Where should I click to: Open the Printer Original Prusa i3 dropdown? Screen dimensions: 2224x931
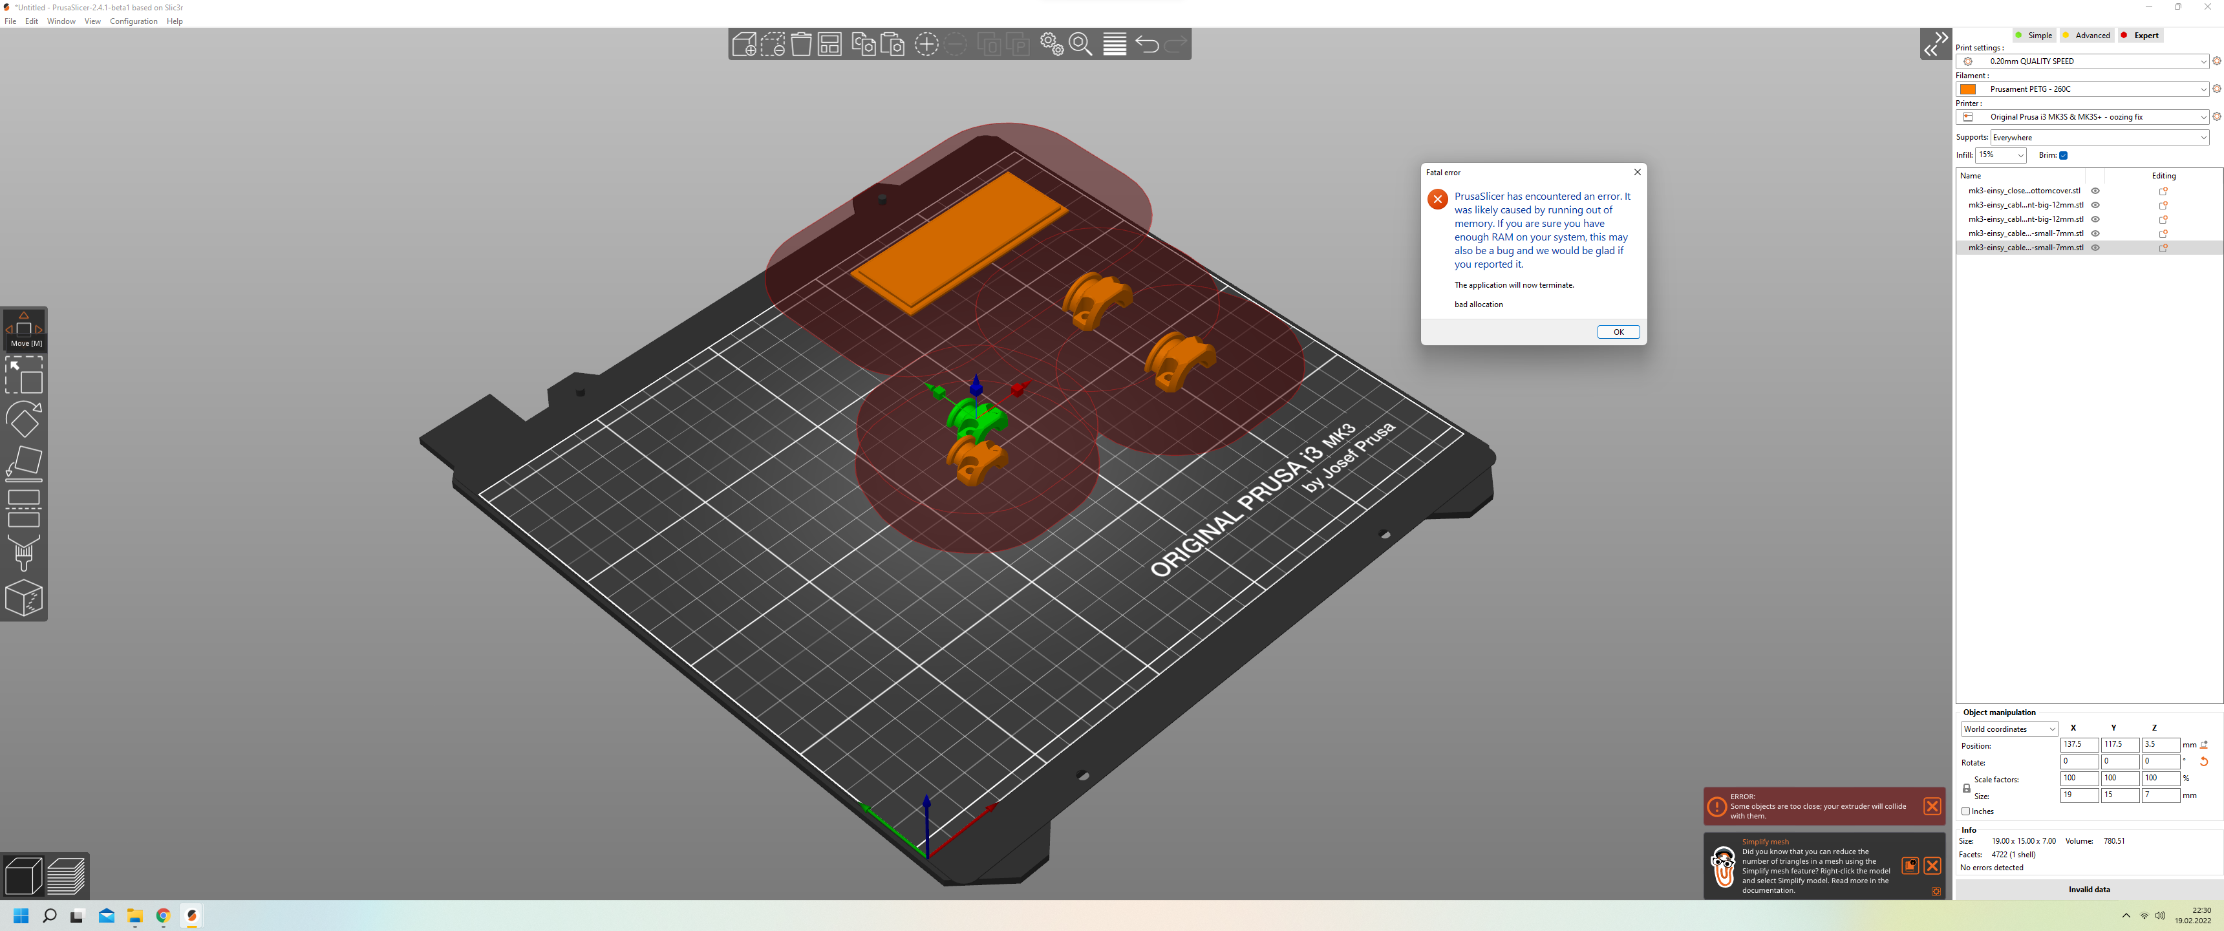(x=2082, y=116)
